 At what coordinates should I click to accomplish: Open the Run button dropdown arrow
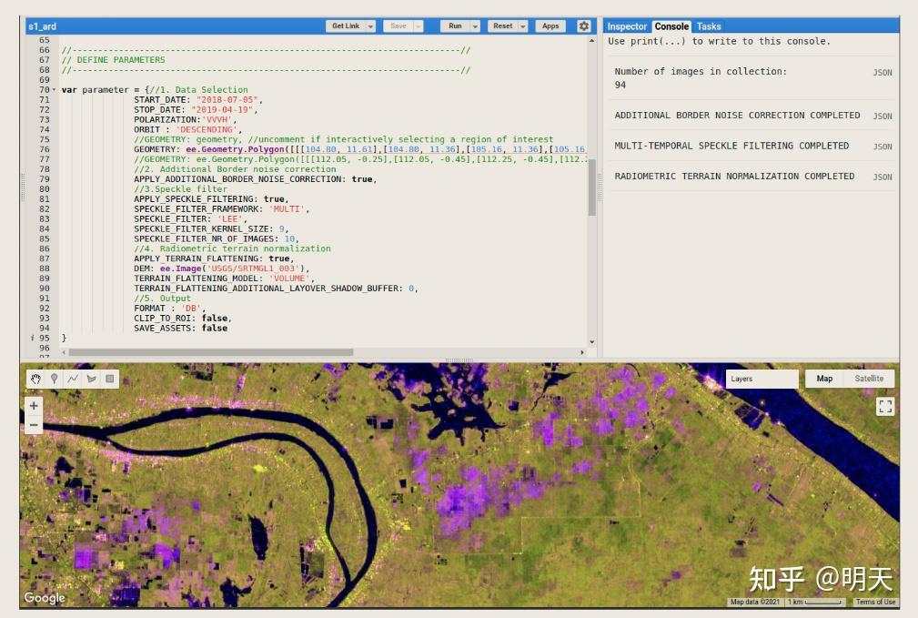click(474, 25)
